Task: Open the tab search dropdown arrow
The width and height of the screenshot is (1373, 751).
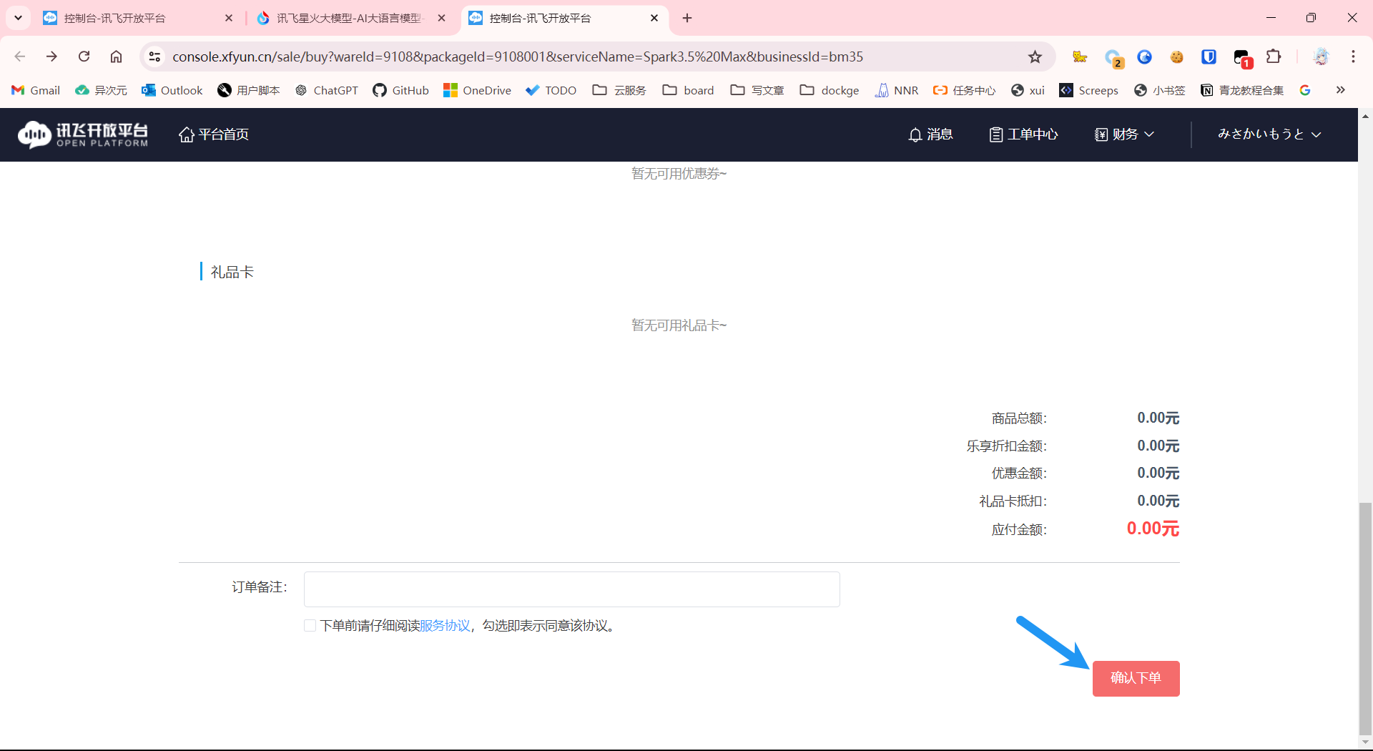Action: pos(18,18)
